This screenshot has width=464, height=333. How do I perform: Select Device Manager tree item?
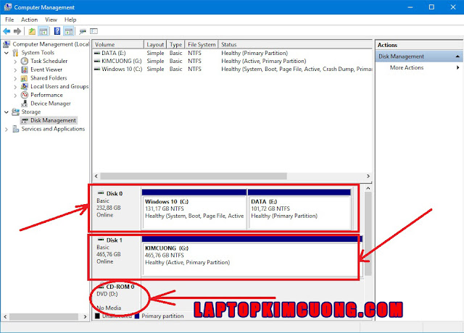[51, 104]
